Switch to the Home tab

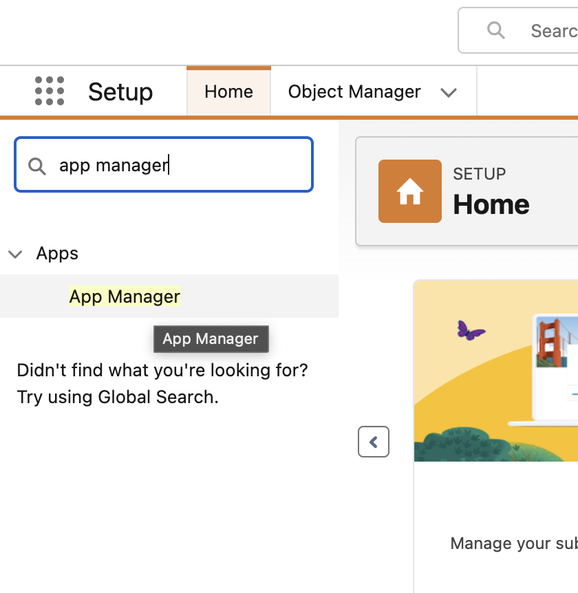(228, 91)
